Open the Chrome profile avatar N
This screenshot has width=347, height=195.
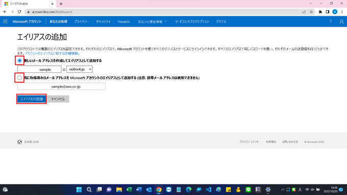[x=335, y=12]
